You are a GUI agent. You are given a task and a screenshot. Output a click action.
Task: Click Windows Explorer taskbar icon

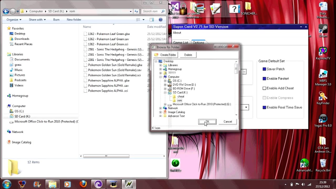tap(52, 184)
